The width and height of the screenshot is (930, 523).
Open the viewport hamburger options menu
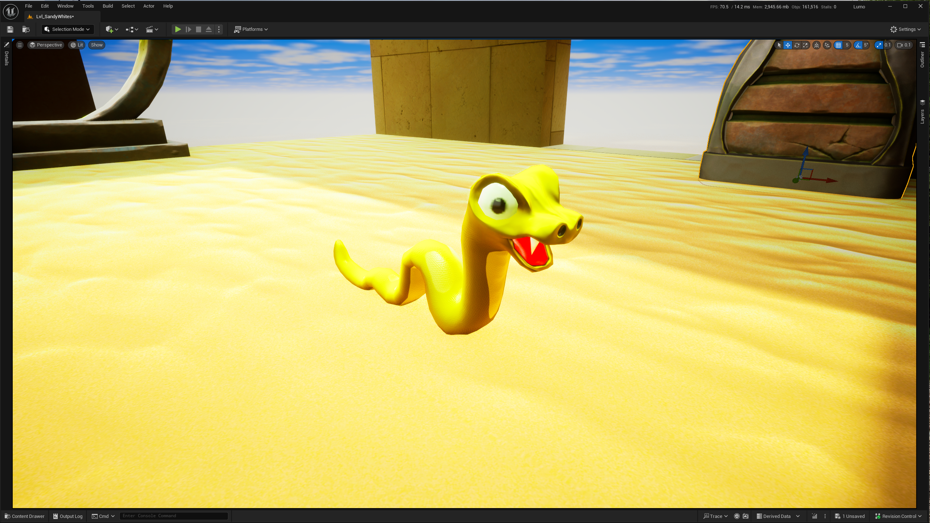[20, 45]
